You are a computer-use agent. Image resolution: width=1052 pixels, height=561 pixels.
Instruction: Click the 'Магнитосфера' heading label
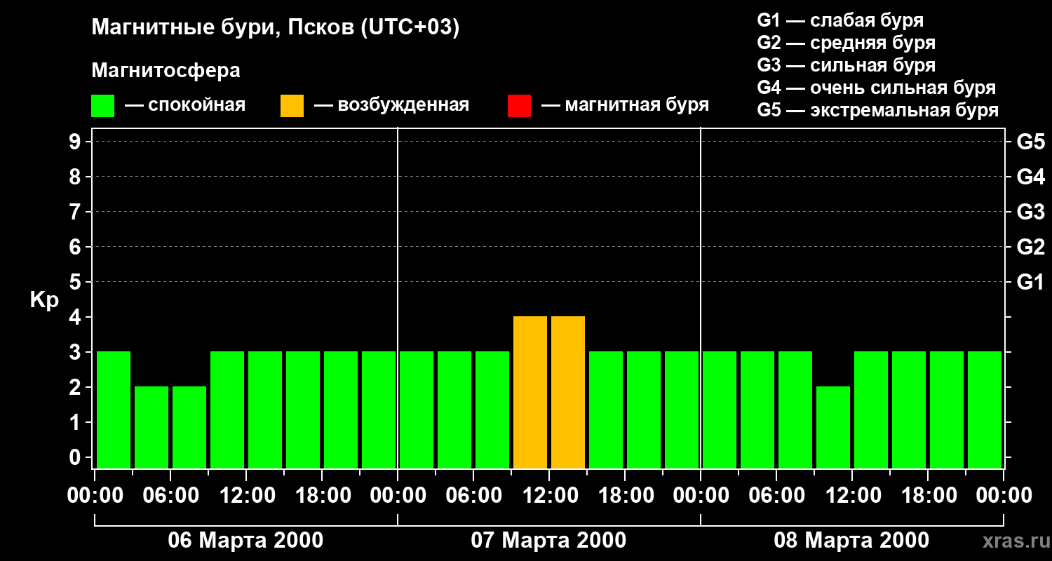[x=166, y=71]
